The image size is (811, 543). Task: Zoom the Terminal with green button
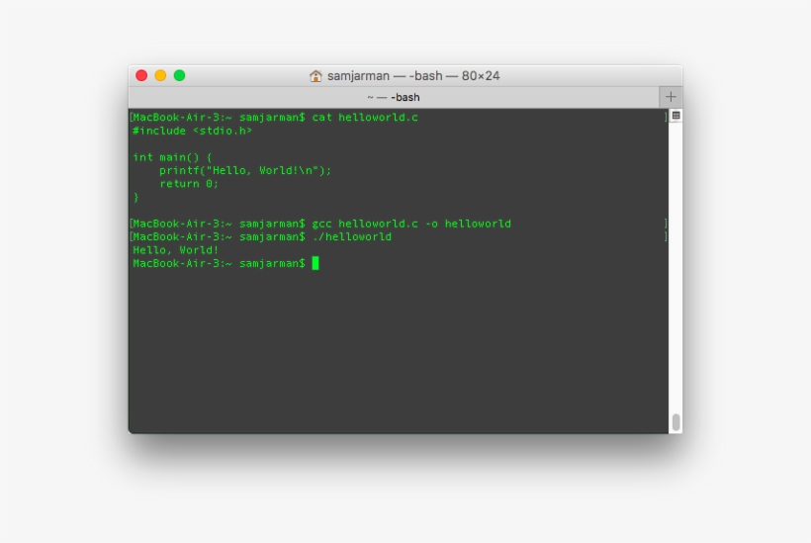click(x=179, y=75)
